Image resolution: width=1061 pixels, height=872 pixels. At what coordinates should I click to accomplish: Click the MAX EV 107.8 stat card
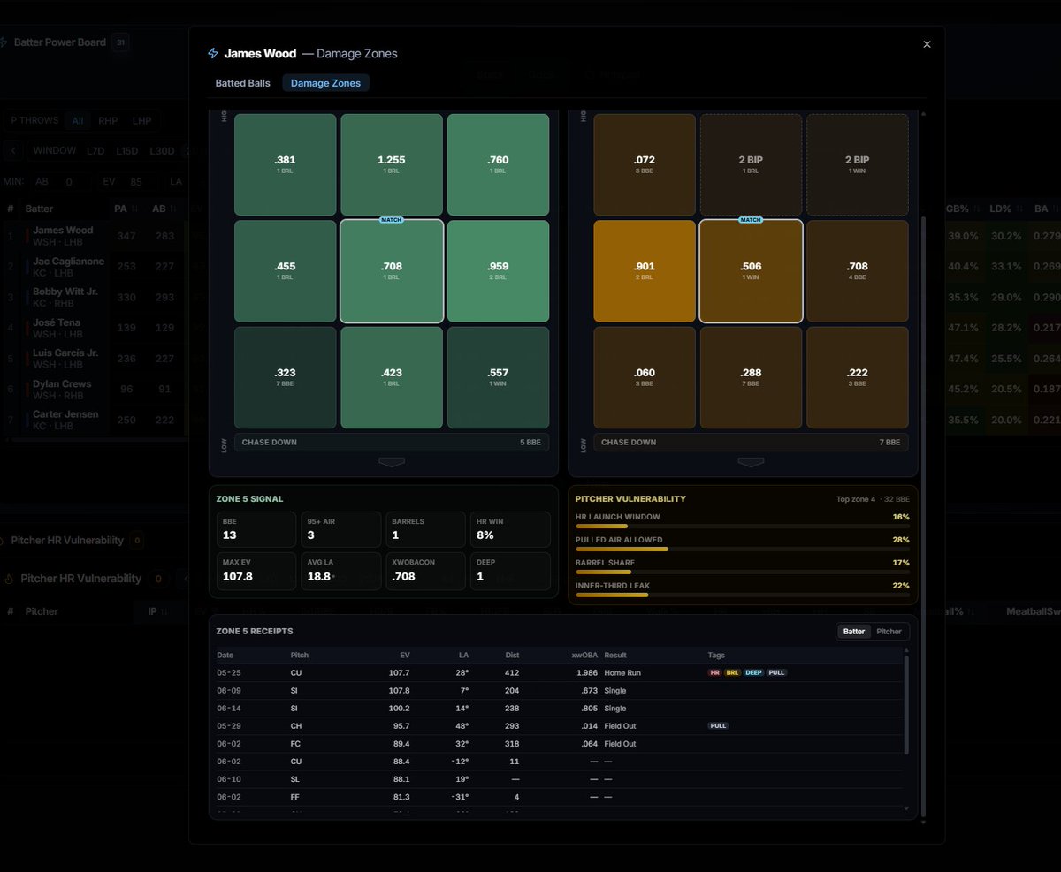[256, 570]
